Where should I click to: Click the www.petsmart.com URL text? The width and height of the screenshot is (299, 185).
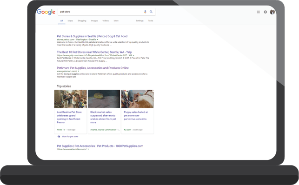(x=67, y=71)
